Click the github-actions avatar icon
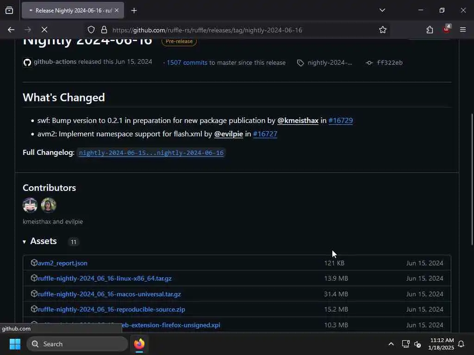 coord(27,62)
